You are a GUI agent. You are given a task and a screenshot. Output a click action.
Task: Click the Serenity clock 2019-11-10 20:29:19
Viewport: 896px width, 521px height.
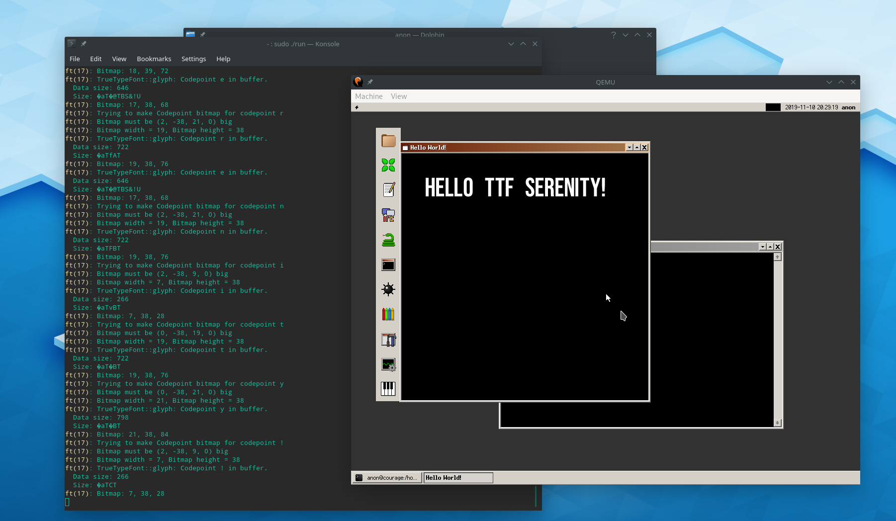pos(811,107)
